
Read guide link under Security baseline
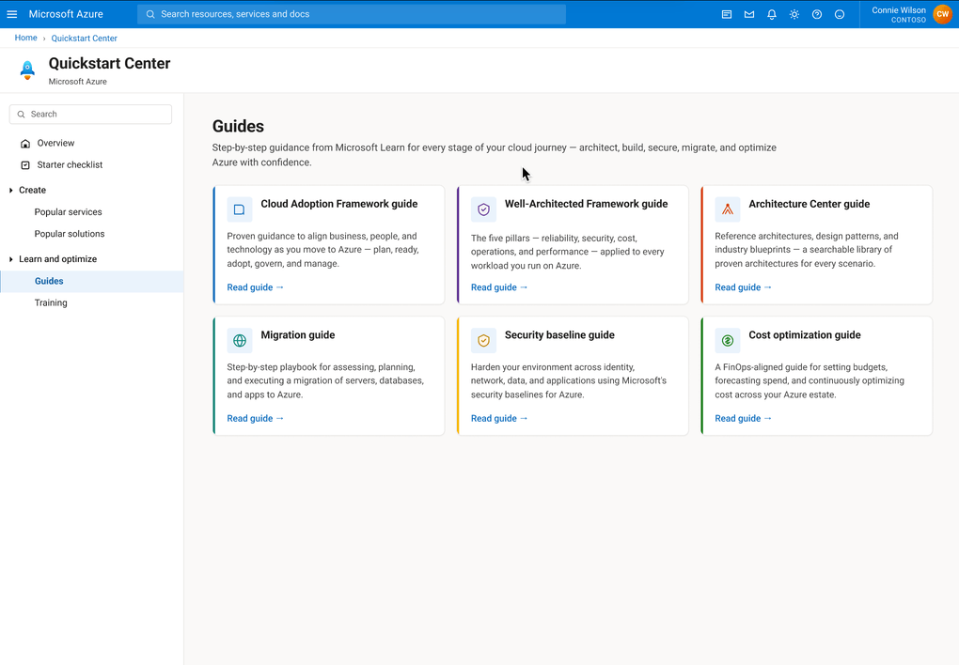click(499, 419)
